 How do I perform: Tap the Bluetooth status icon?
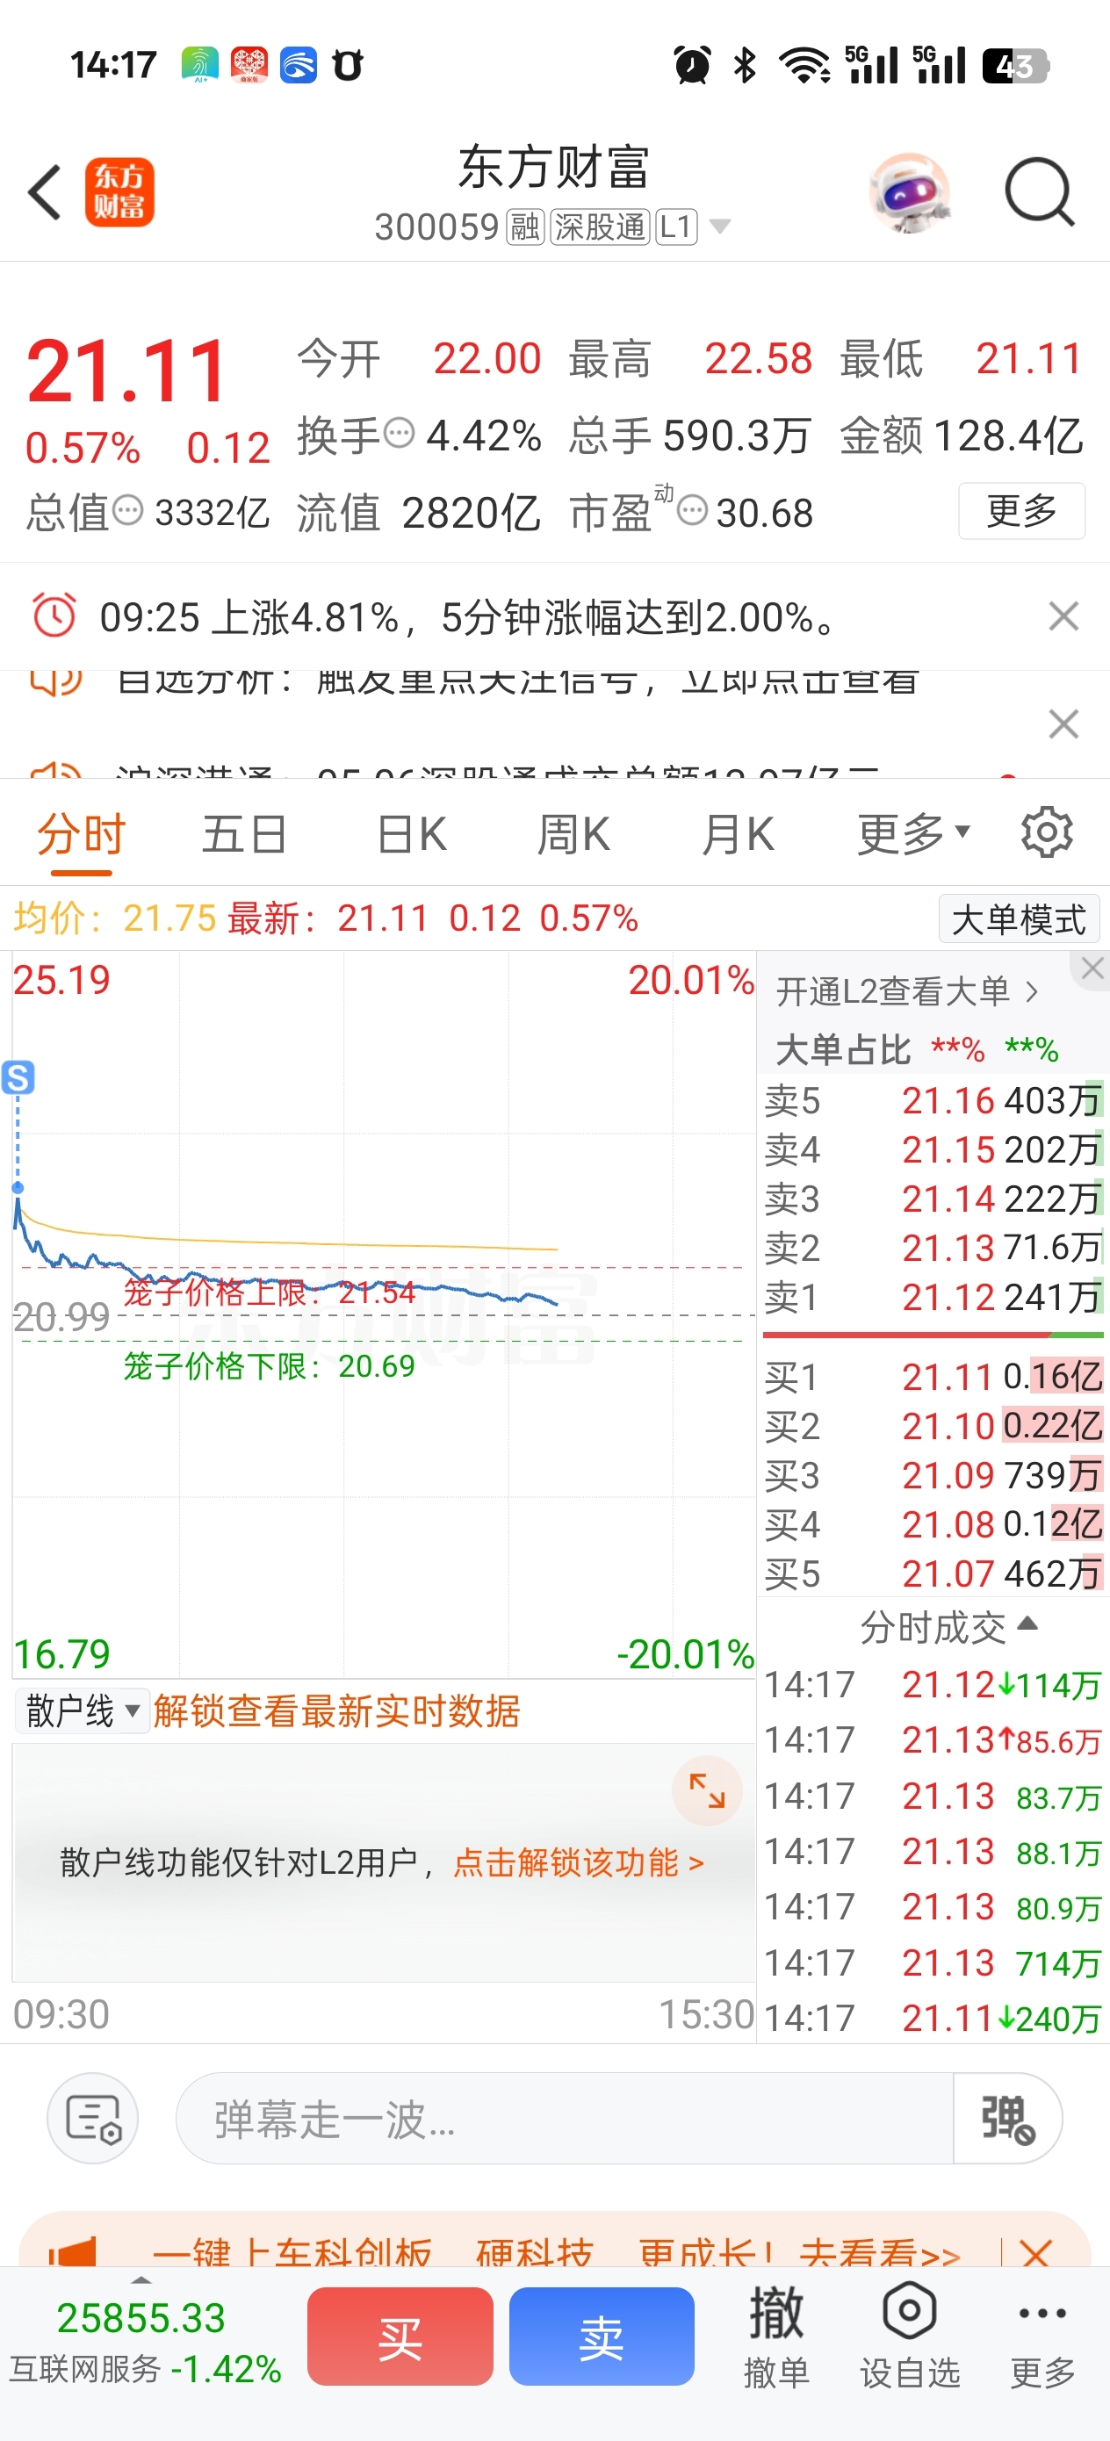[x=745, y=65]
